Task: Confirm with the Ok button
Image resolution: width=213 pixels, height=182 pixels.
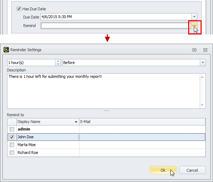Action: pos(163,170)
